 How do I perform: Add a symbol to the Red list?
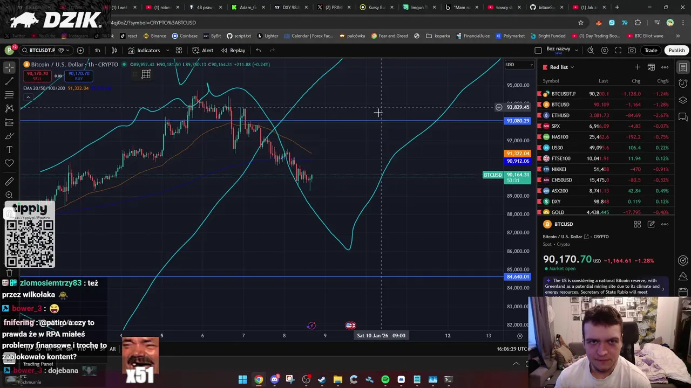click(x=638, y=67)
